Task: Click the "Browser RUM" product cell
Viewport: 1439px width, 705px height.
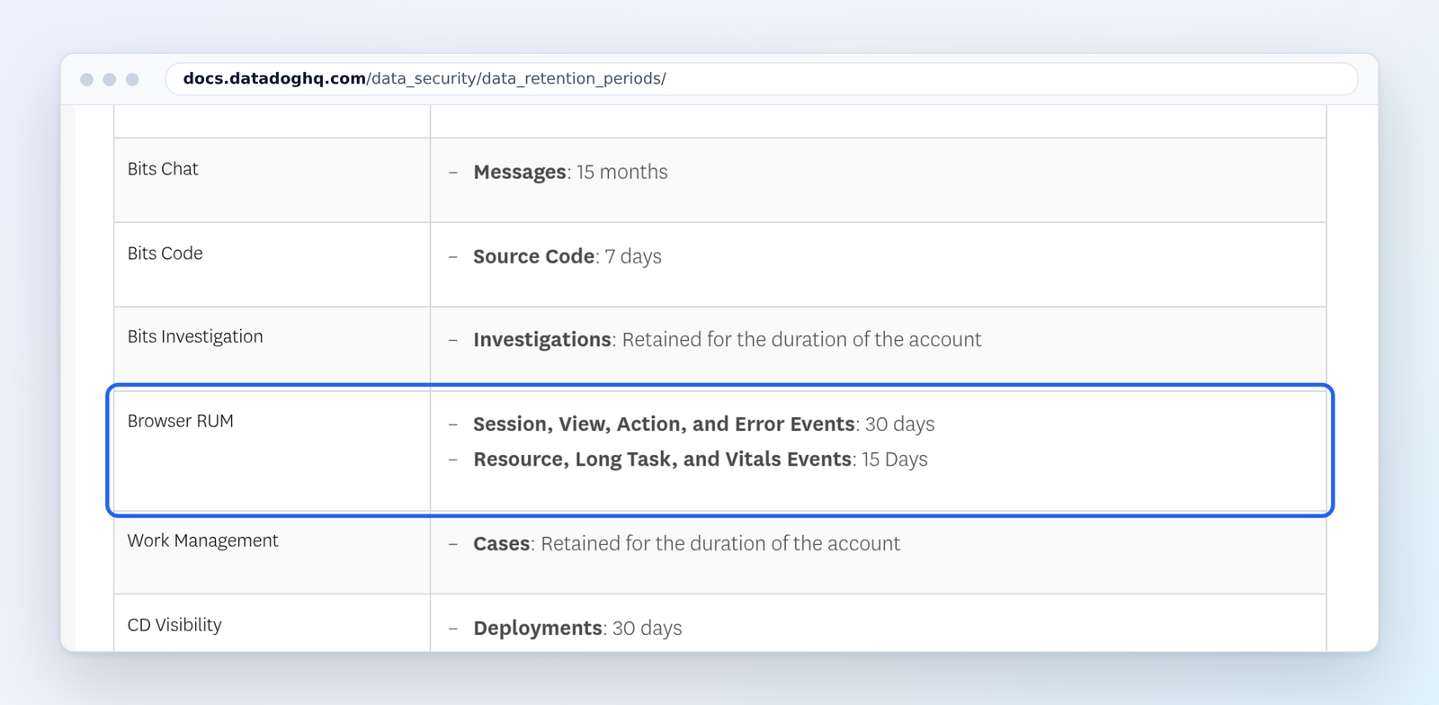Action: pyautogui.click(x=273, y=451)
